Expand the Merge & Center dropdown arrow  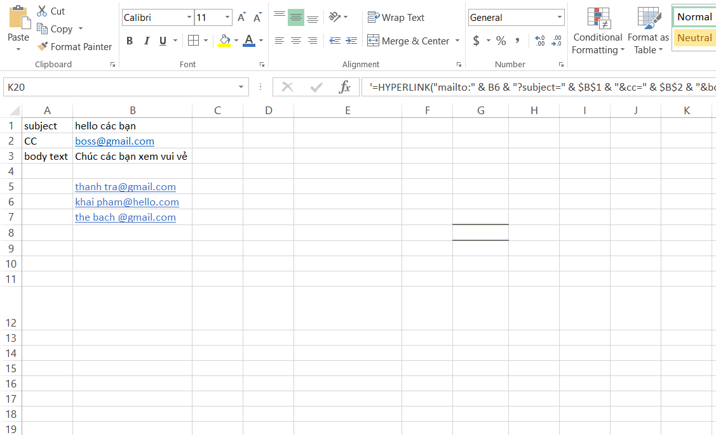pos(457,41)
